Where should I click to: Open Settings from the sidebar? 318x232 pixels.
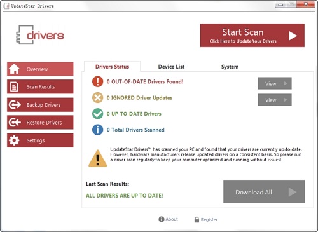pyautogui.click(x=40, y=140)
